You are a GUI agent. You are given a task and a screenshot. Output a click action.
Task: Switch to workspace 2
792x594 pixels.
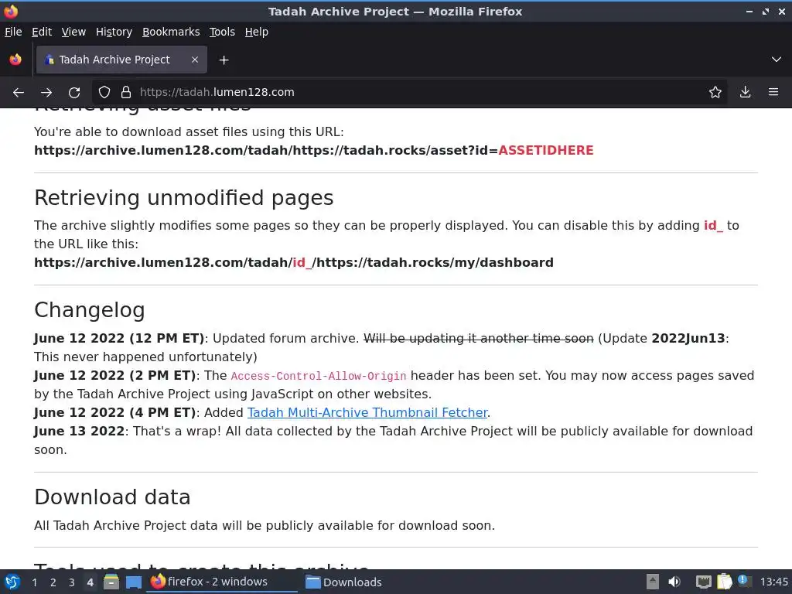point(53,582)
